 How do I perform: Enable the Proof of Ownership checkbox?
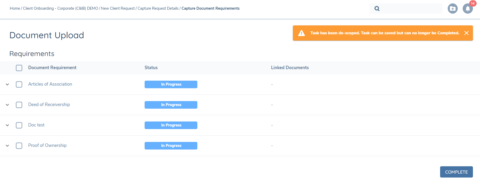(19, 146)
